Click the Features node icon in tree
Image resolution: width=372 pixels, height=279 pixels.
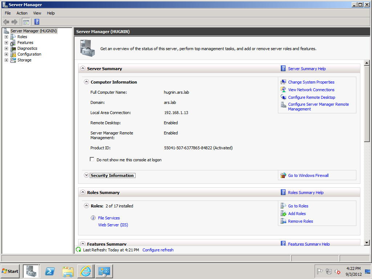(x=13, y=43)
